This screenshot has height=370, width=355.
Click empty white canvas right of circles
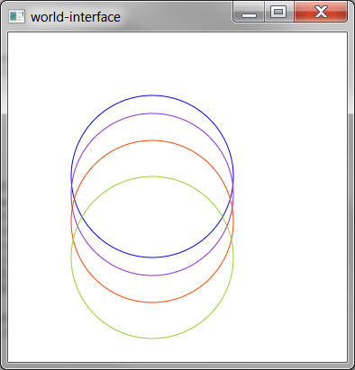290,195
